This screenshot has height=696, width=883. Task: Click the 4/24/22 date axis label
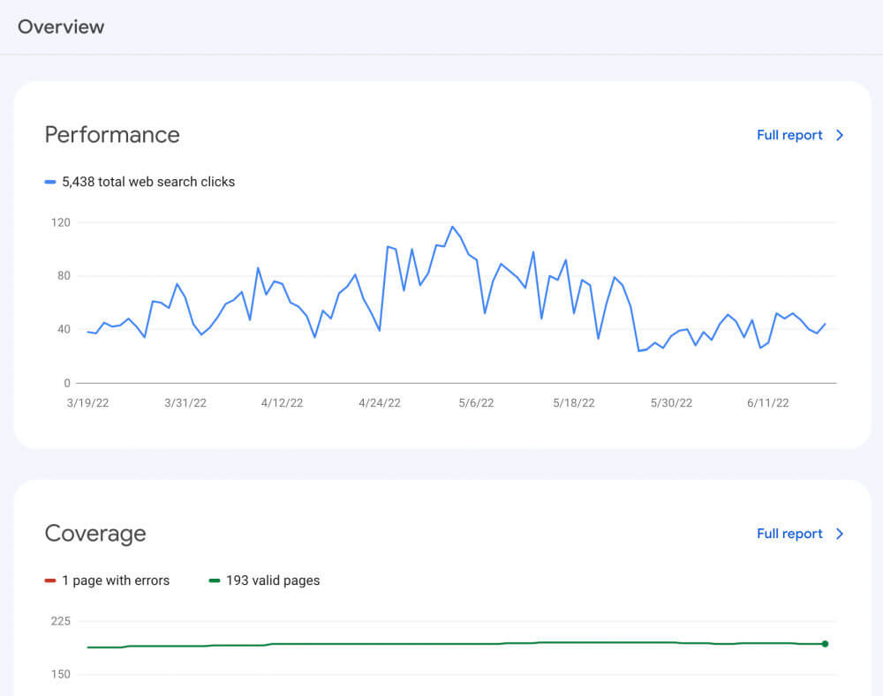pos(380,403)
